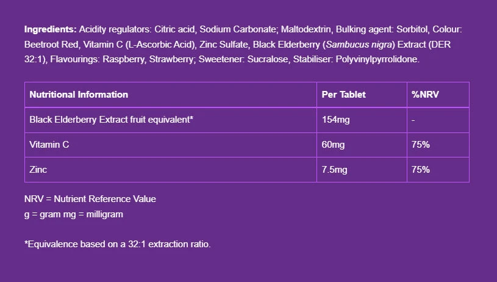Click the 'Nutritional Information' table header
497x282 pixels.
point(79,95)
